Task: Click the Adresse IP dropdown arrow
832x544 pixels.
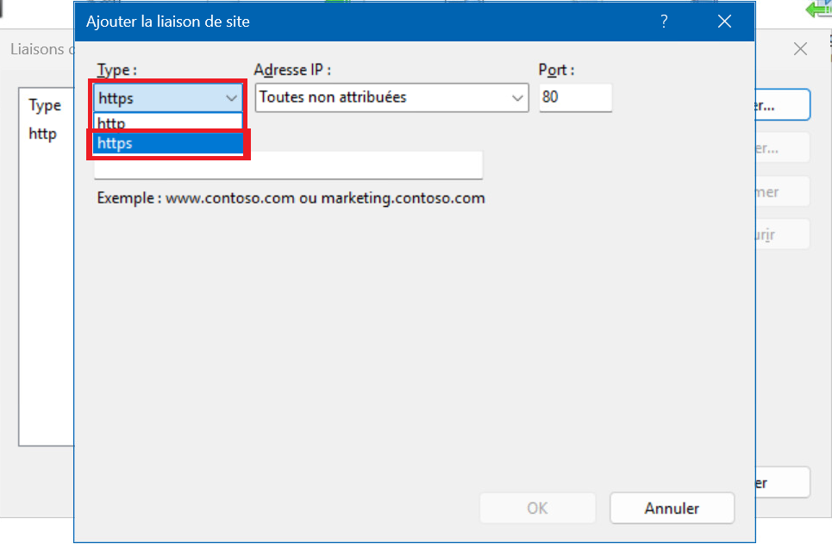Action: point(517,98)
